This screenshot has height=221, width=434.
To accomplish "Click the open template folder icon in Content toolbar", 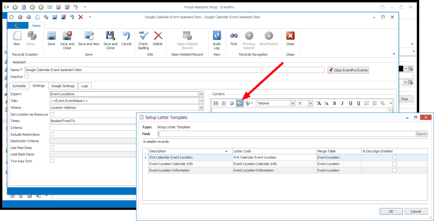I will [240, 103].
